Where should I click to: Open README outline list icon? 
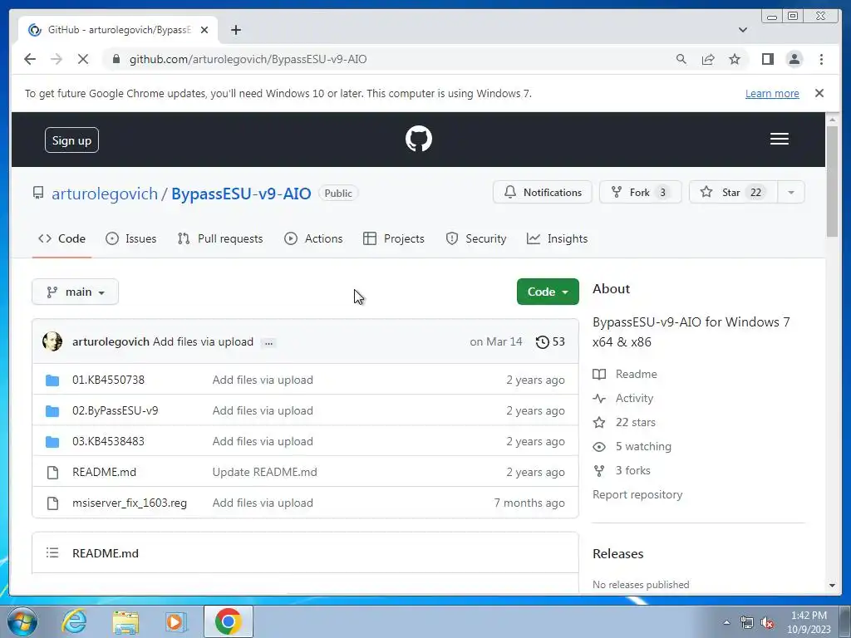click(x=52, y=552)
